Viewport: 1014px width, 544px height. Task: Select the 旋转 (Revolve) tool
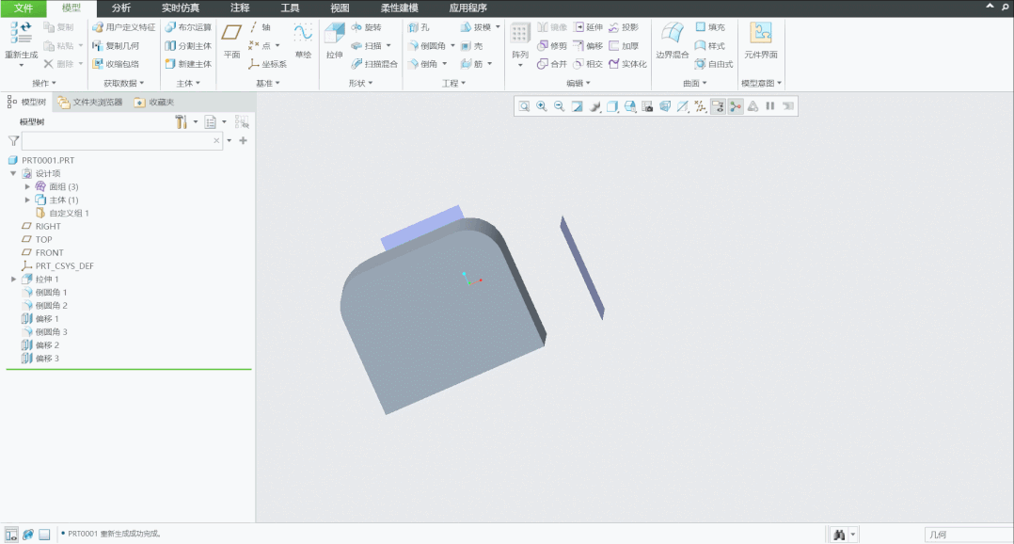coord(367,27)
